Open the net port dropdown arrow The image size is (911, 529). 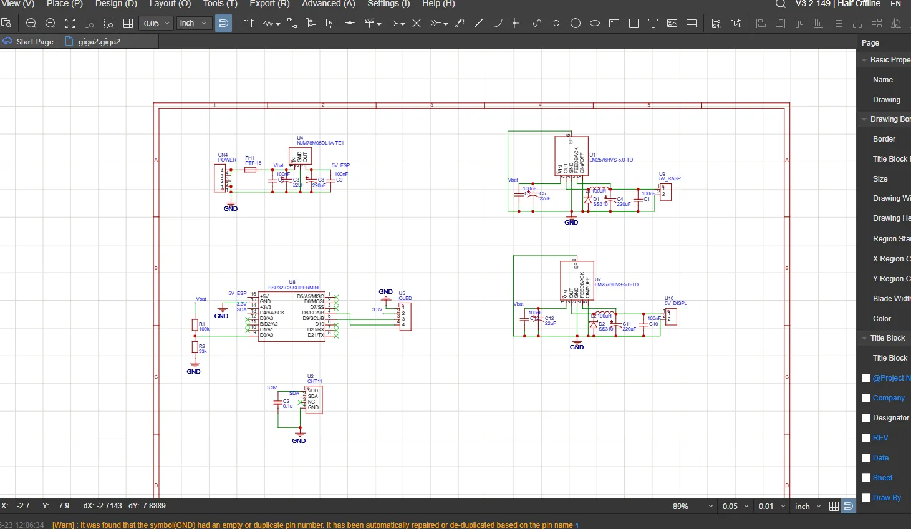[x=403, y=24]
